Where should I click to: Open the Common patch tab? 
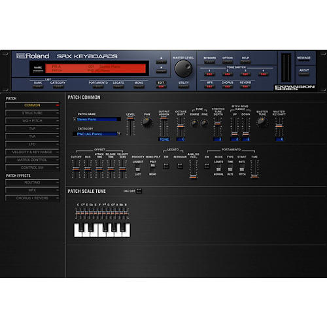coord(32,105)
